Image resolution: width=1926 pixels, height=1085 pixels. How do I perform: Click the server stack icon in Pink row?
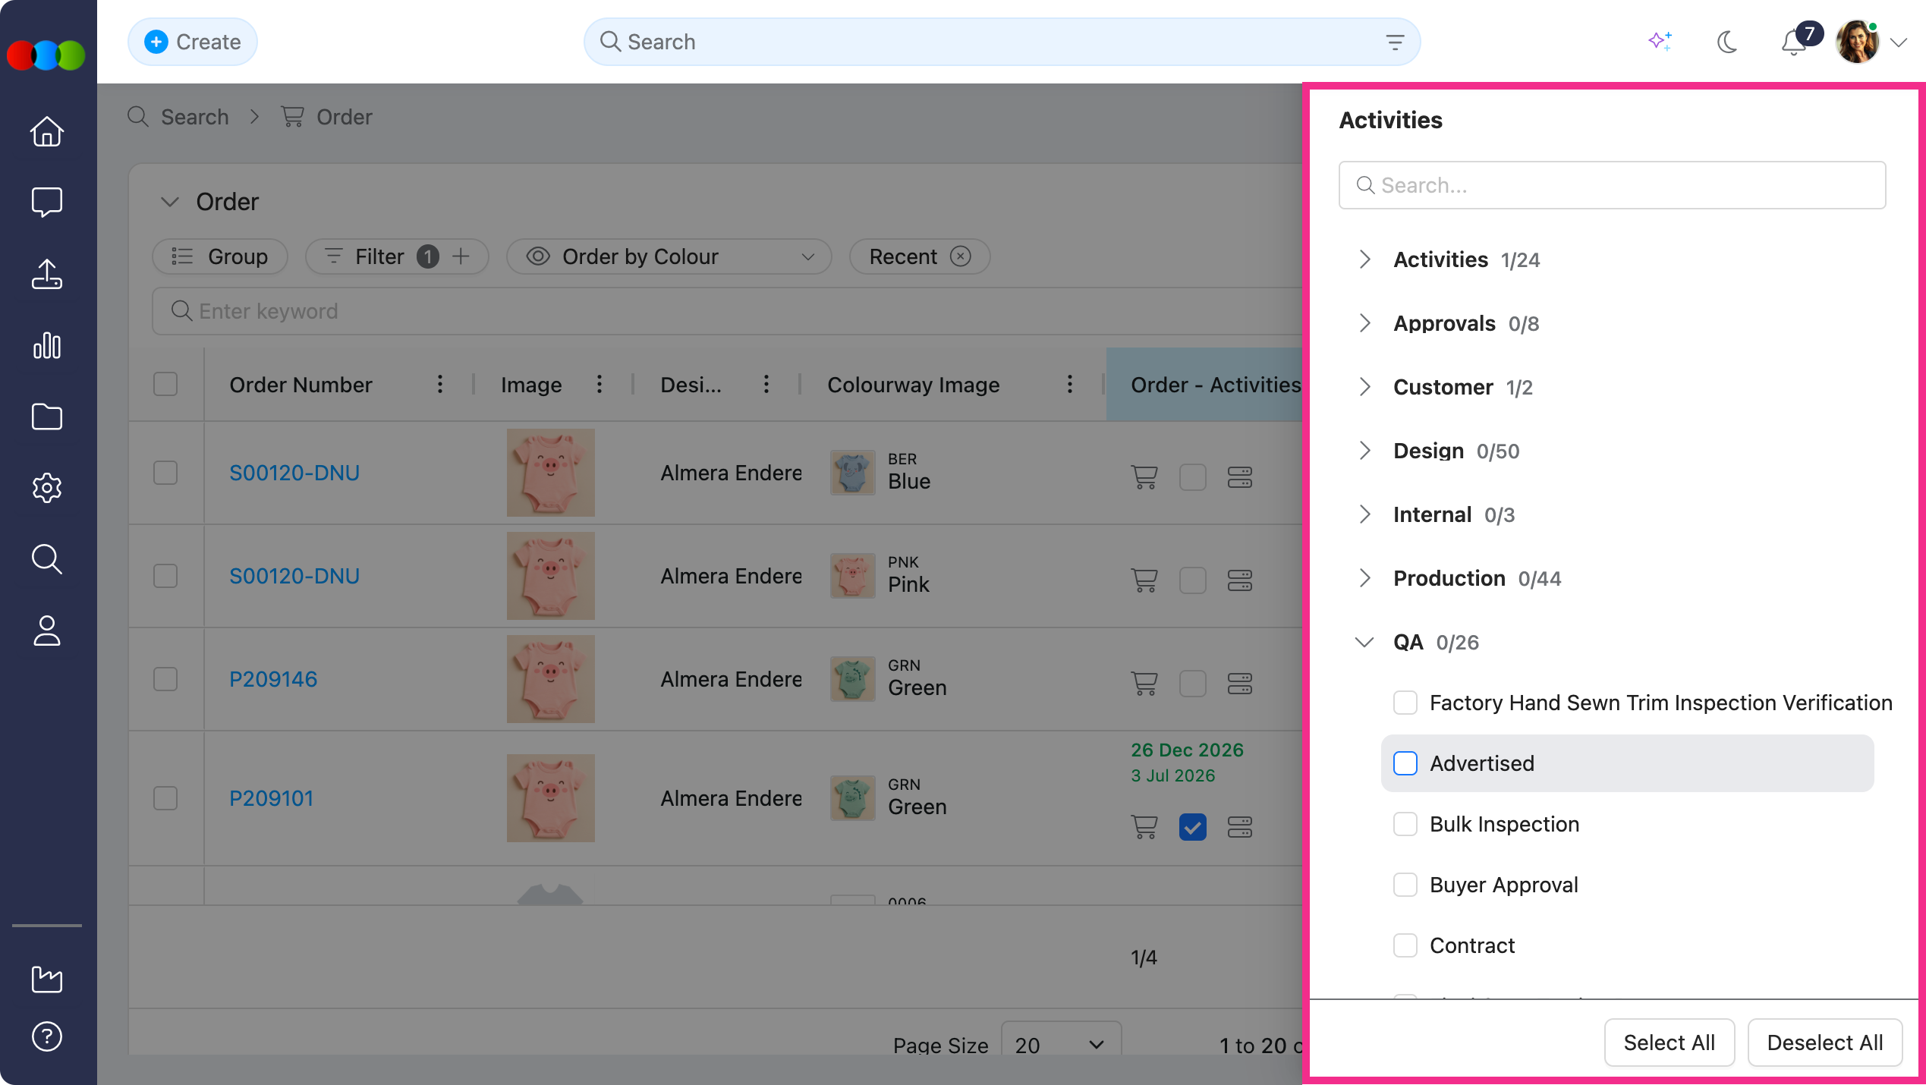[x=1240, y=580]
